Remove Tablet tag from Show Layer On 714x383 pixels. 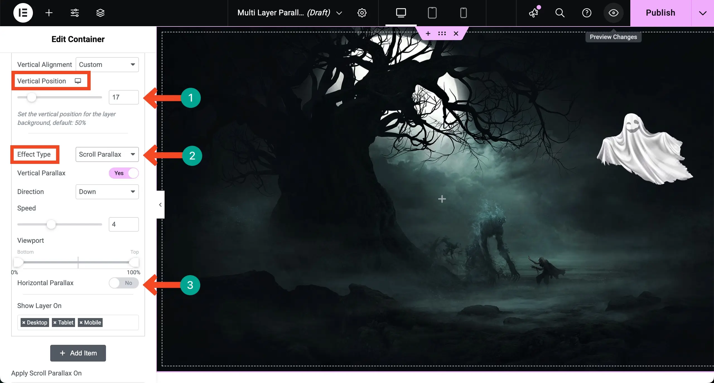tap(55, 323)
